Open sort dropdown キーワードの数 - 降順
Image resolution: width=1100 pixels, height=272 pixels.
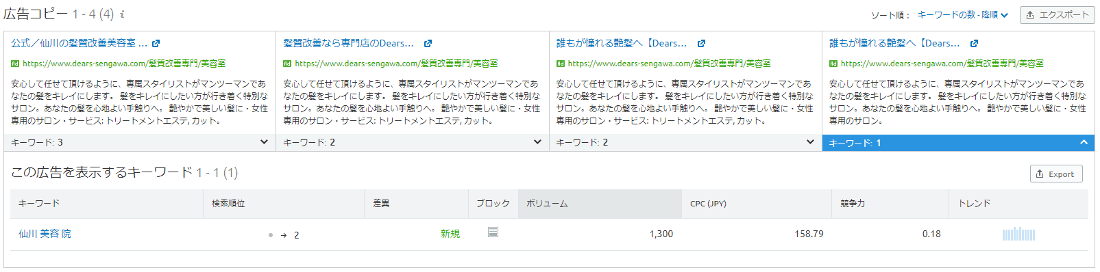click(x=962, y=15)
